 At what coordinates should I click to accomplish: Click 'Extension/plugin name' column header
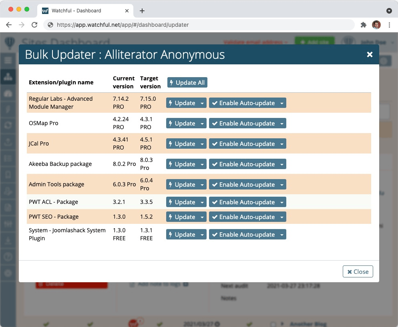tap(61, 82)
